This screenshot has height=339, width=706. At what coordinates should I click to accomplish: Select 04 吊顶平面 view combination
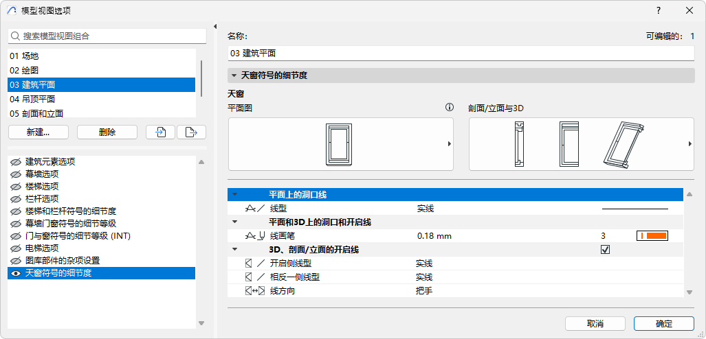click(101, 99)
